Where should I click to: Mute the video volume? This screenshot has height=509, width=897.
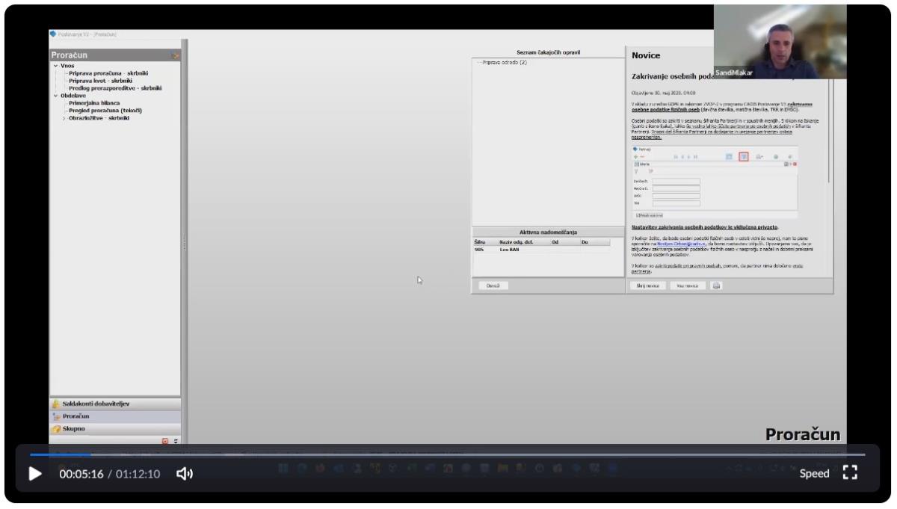[185, 473]
